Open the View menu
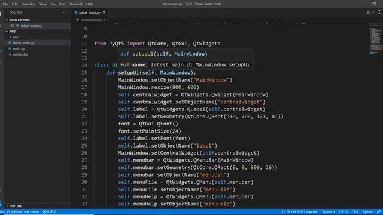This screenshot has width=383, height=215. (43, 4)
